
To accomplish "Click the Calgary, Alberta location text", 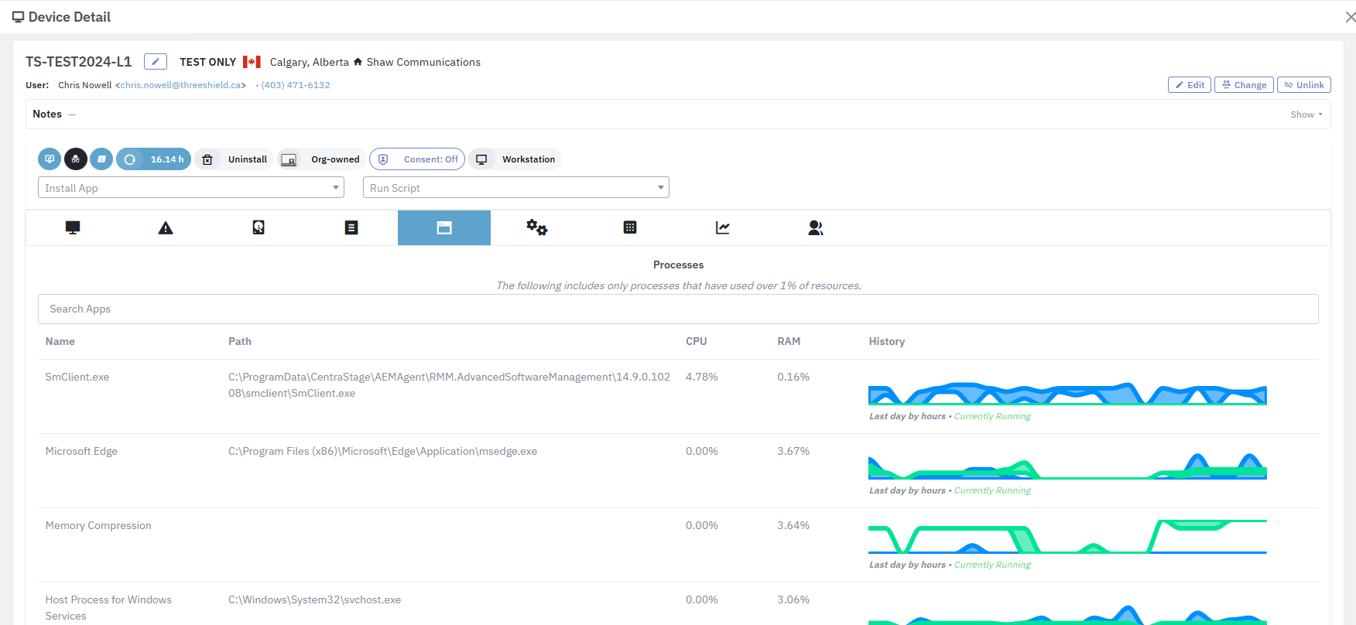I will pos(310,62).
